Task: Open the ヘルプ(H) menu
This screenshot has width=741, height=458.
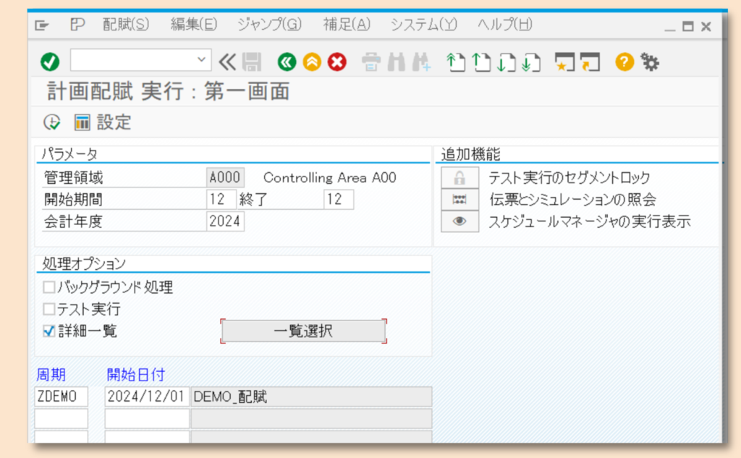Action: click(x=504, y=25)
